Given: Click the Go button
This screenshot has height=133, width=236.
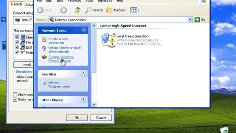Looking at the screenshot, I should 200,20.
